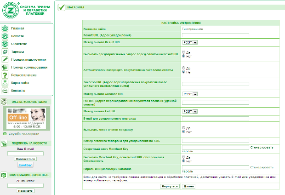Click the Главная home icon
285x195 pixels.
coord(5,29)
